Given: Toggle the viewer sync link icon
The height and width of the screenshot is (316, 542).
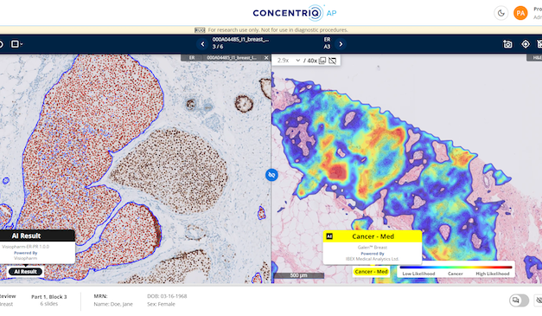Looking at the screenshot, I should [x=271, y=175].
